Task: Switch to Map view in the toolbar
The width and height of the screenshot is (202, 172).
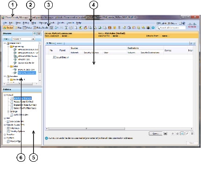Action: tap(18, 28)
